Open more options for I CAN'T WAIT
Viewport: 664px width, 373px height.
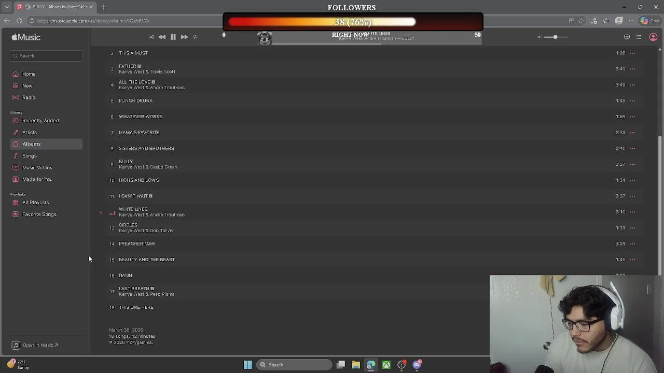pos(632,196)
